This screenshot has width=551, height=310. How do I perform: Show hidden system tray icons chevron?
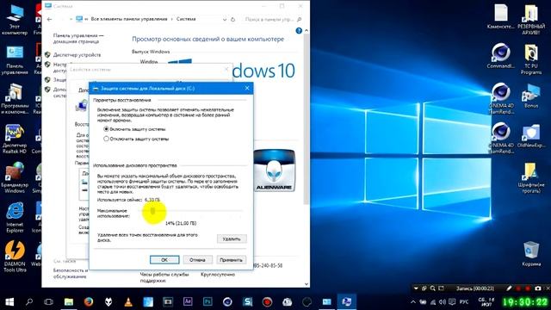(x=413, y=302)
